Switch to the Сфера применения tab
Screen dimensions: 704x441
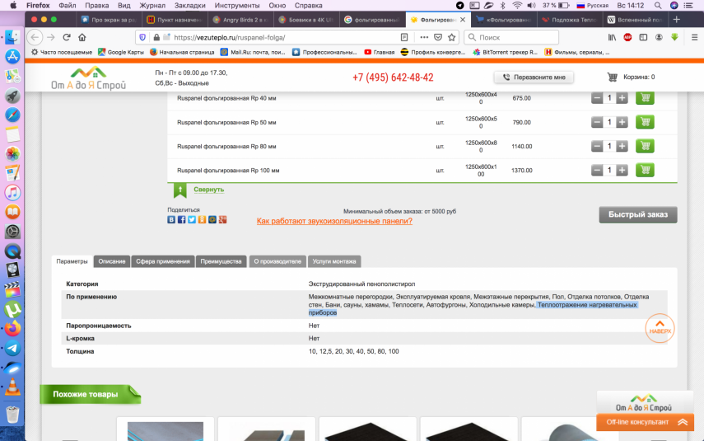[163, 261]
